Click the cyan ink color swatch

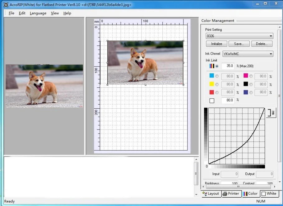pos(212,76)
